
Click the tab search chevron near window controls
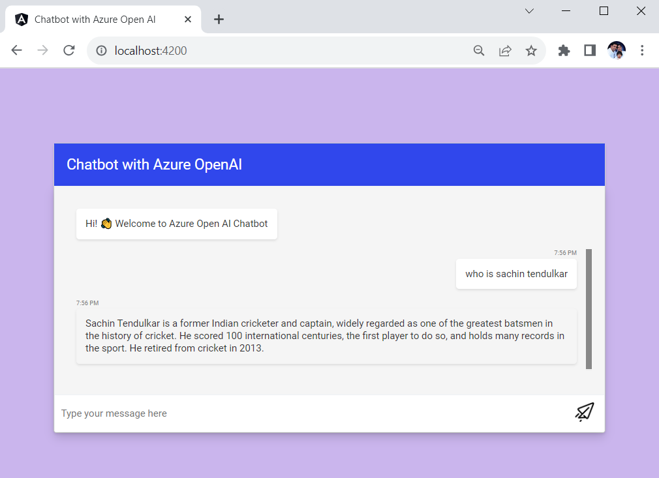point(529,11)
